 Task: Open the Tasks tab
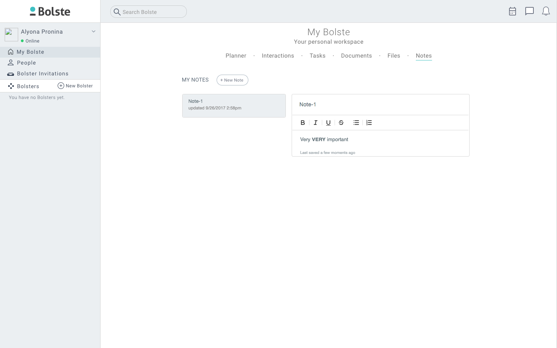317,56
